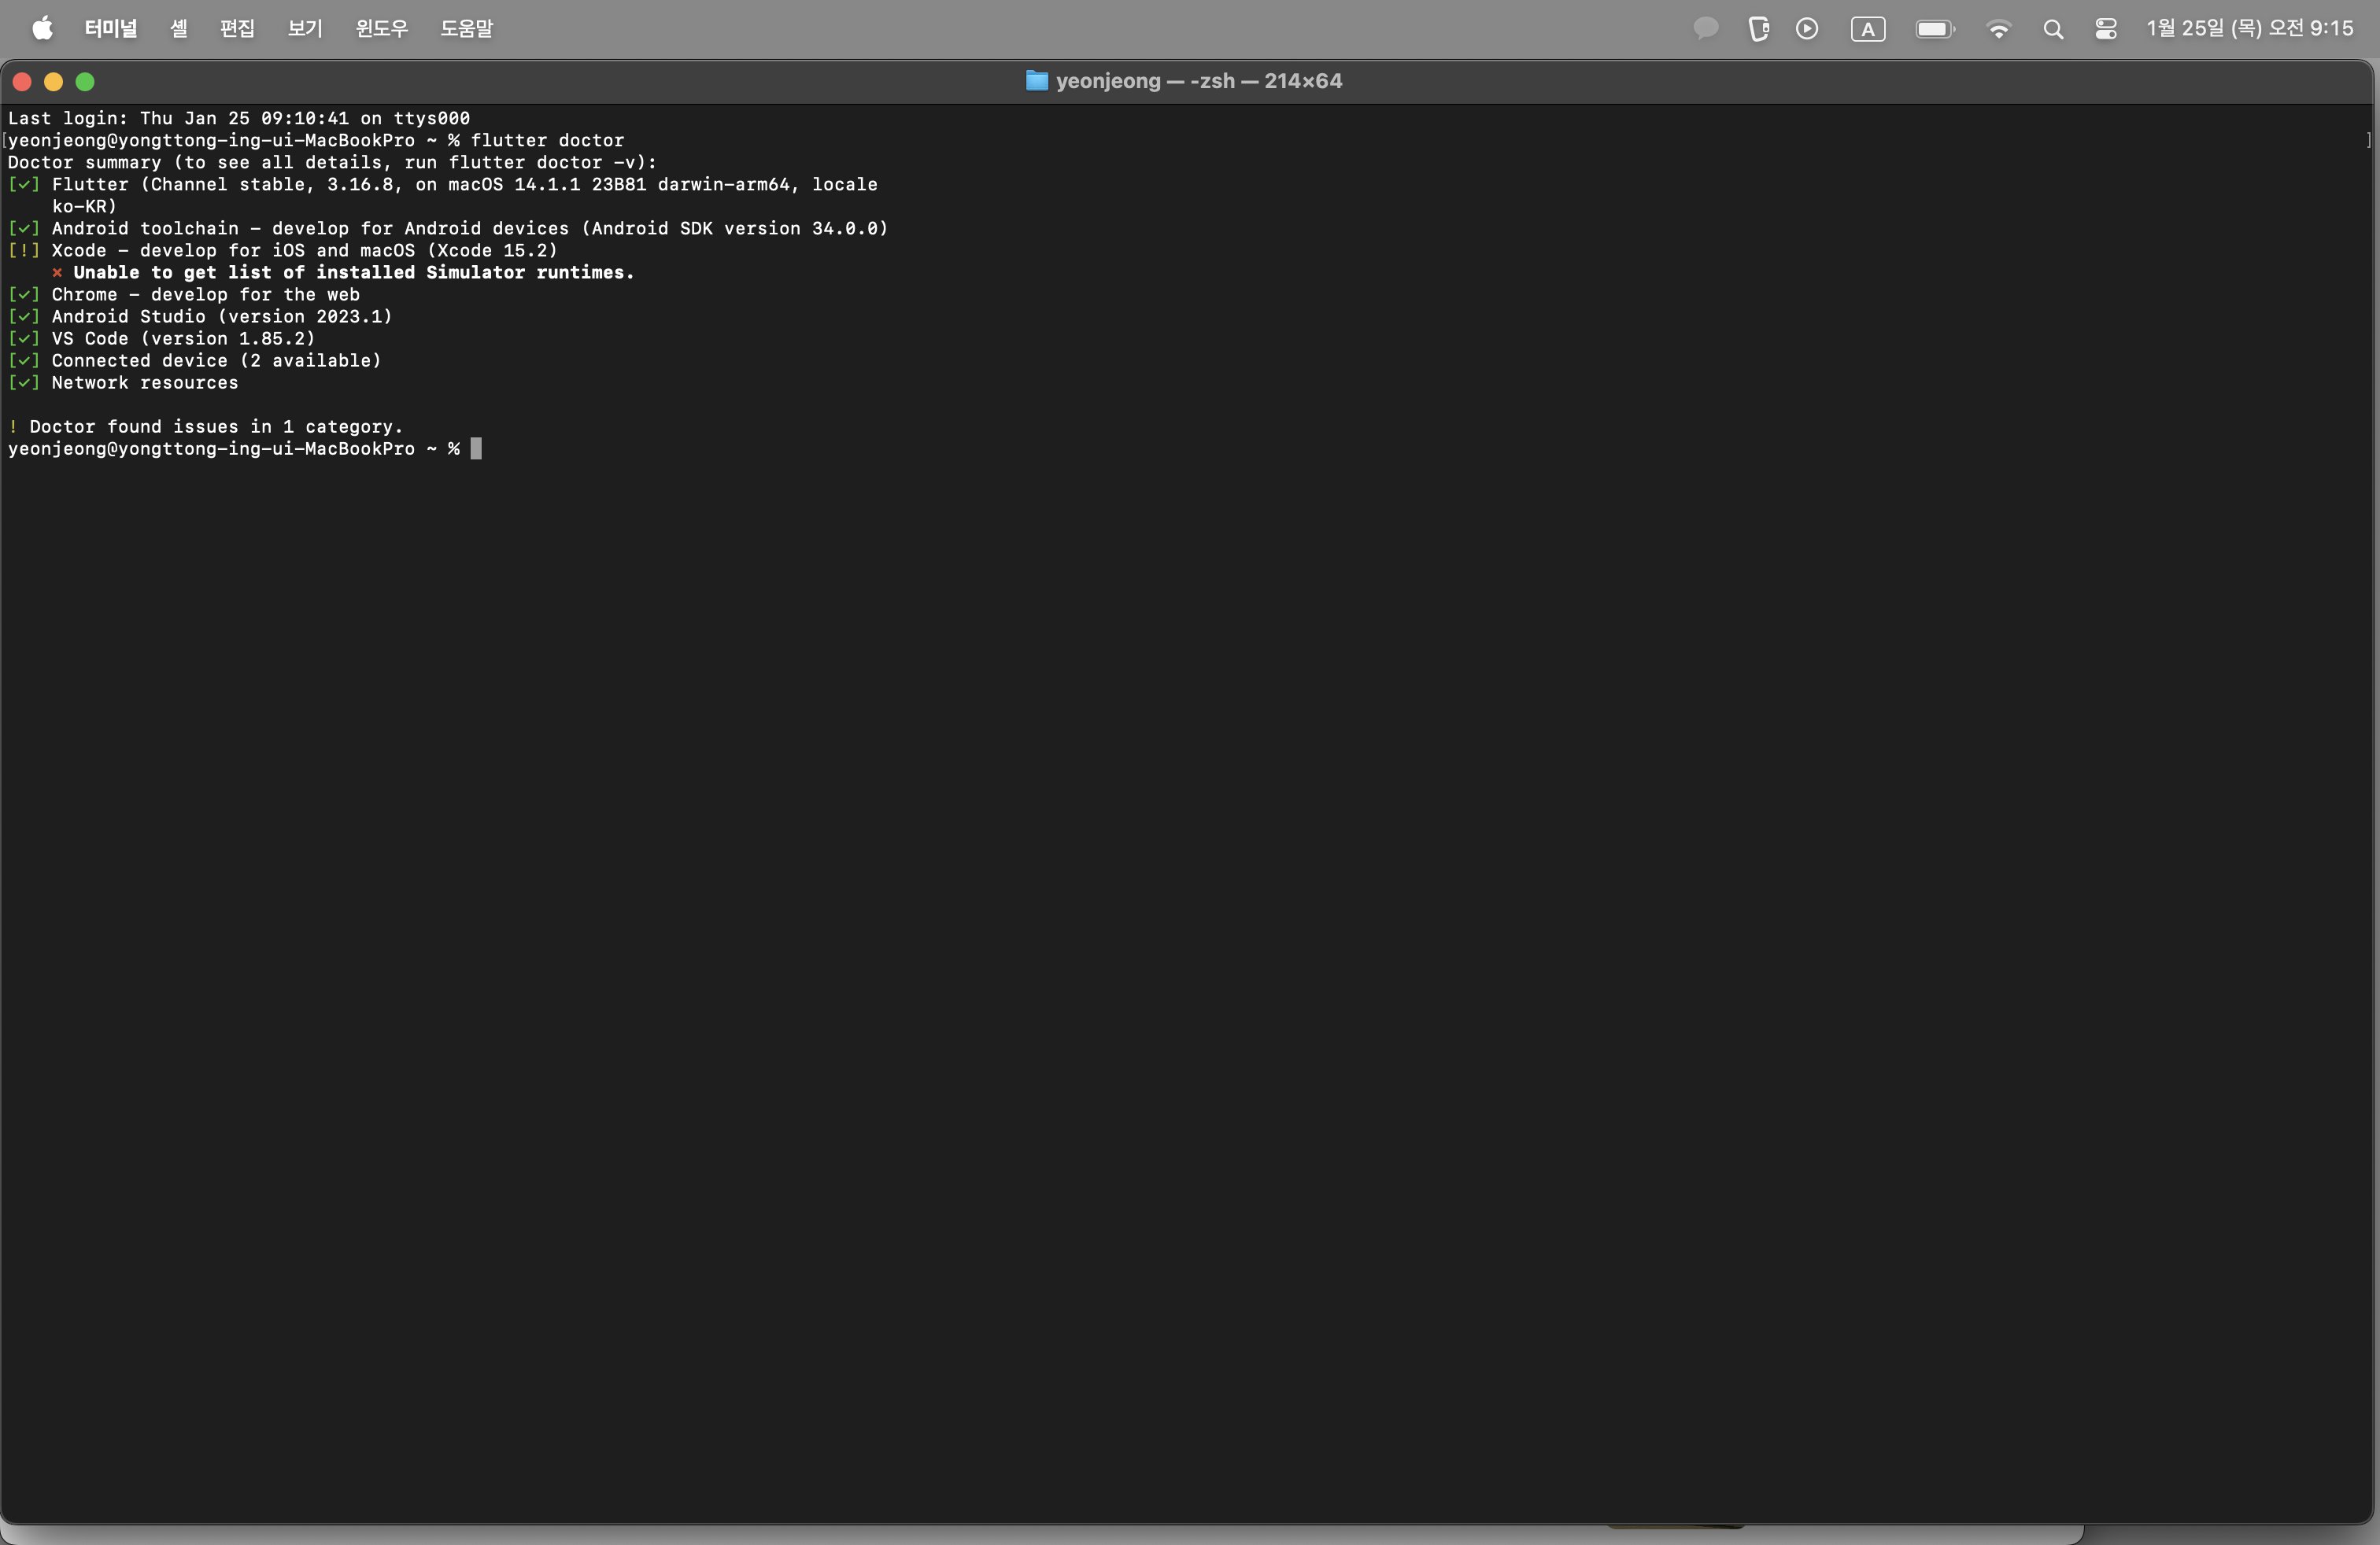Click the yellow [!] mark beside Xcode

[x=23, y=250]
